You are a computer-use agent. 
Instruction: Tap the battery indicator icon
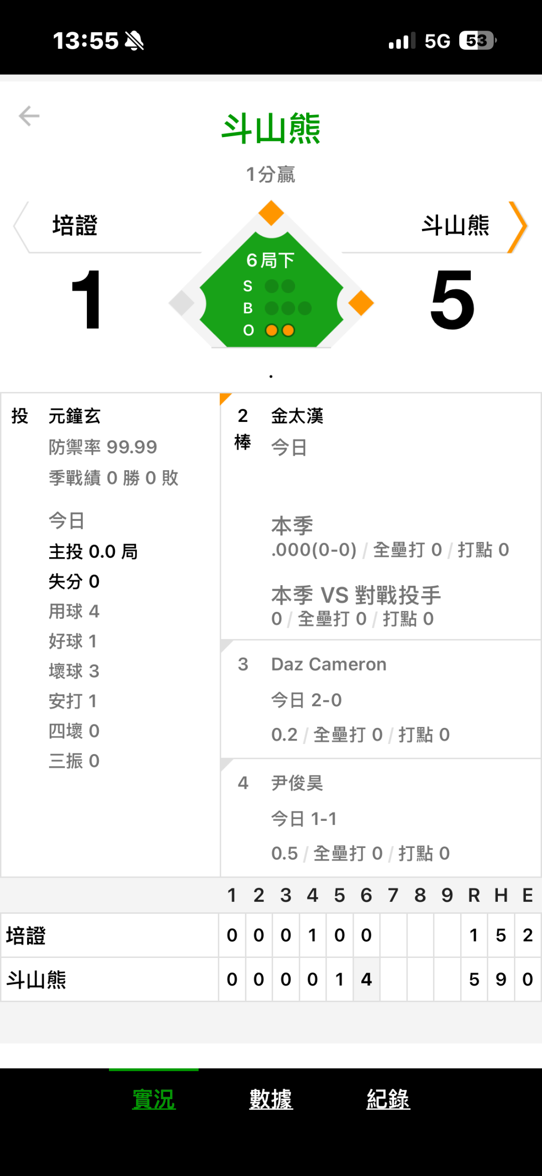point(477,41)
